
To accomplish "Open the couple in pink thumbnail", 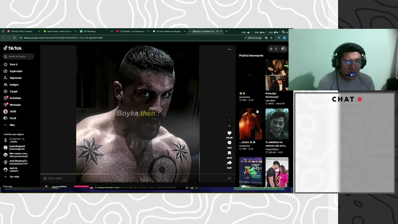I will [x=277, y=172].
